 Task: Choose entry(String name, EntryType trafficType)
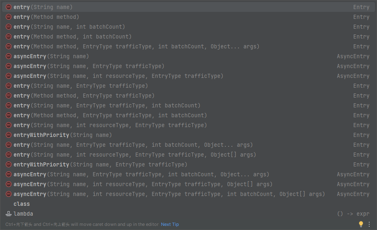pos(188,86)
